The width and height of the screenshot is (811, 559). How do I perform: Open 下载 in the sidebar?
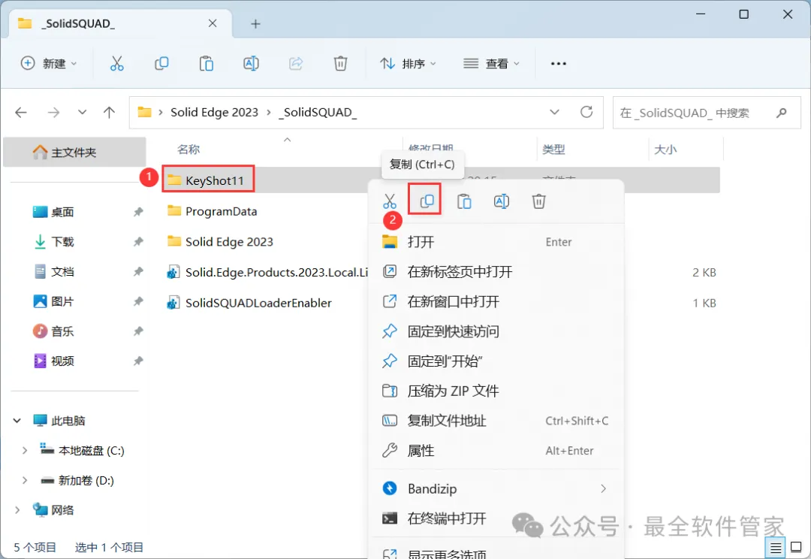(62, 242)
